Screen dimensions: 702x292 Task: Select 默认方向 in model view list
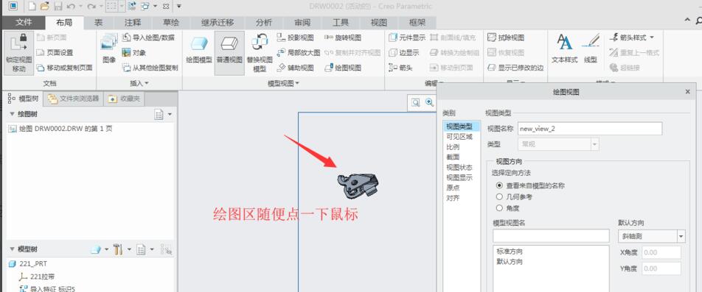[510, 262]
